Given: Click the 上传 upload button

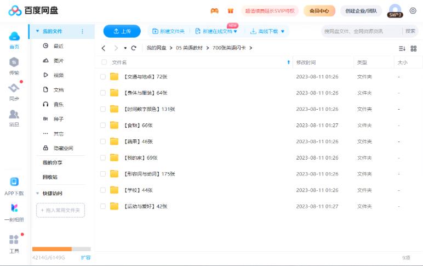Looking at the screenshot, I should click(x=122, y=31).
